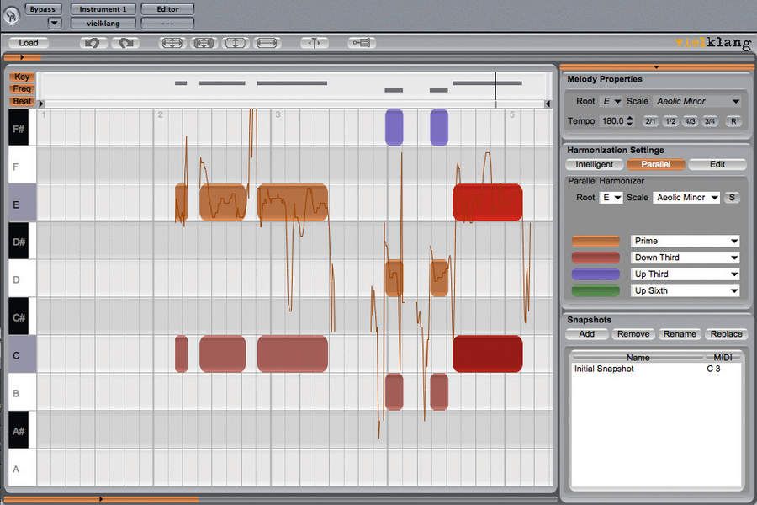The width and height of the screenshot is (757, 505).
Task: Click the Rename snapshot button
Action: tap(680, 334)
